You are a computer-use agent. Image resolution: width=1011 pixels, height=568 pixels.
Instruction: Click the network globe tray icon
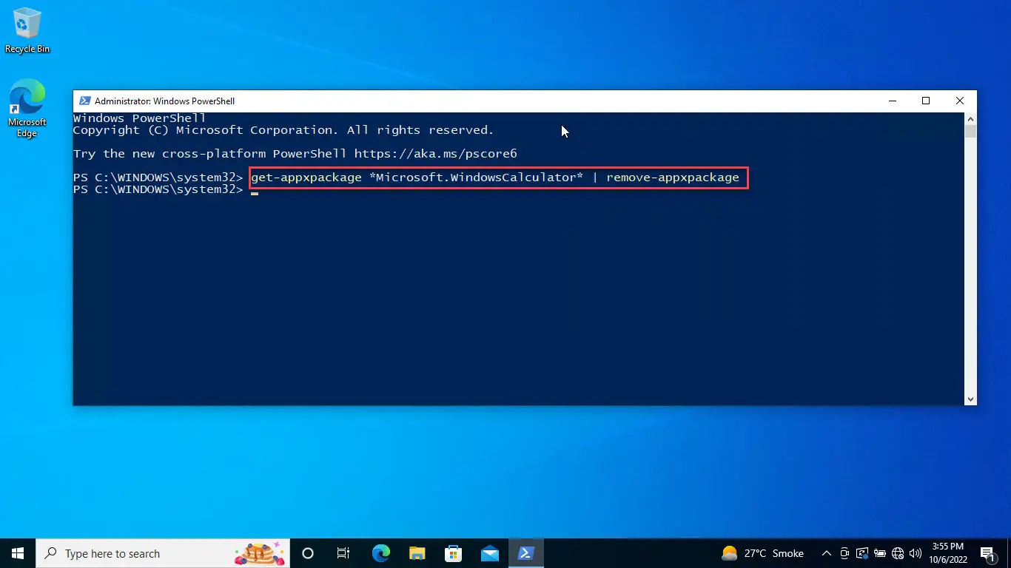(898, 553)
